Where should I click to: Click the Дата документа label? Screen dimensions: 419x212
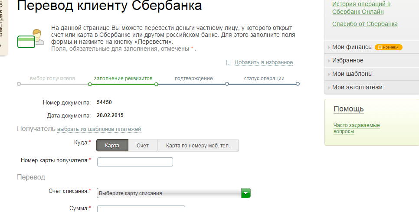69,116
